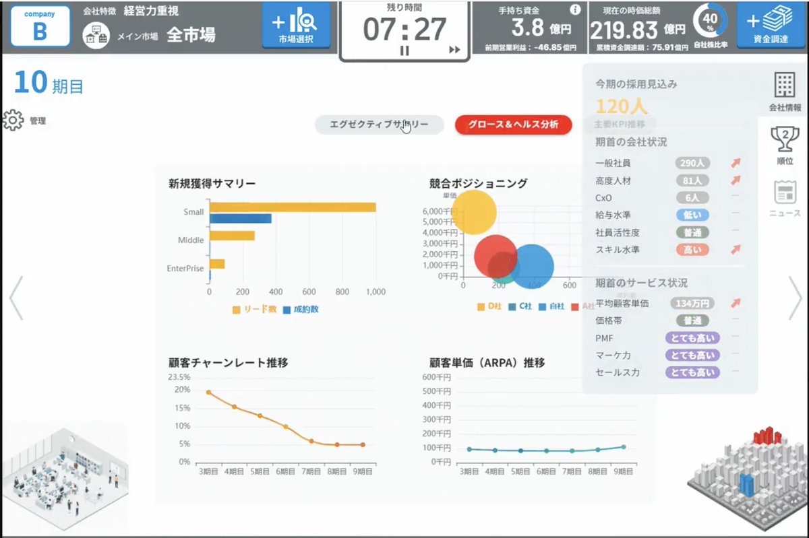Viewport: 809px width, 538px height.
Task: Click the 219.83 億円 market cap value
Action: coord(638,30)
